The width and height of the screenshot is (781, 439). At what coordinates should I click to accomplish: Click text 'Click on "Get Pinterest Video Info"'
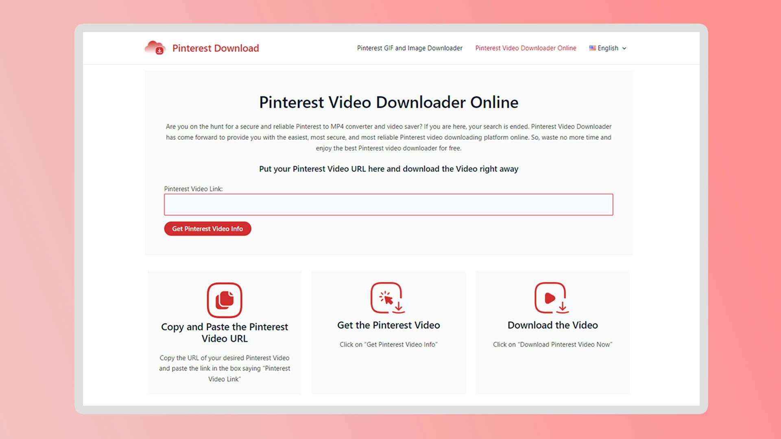click(388, 345)
